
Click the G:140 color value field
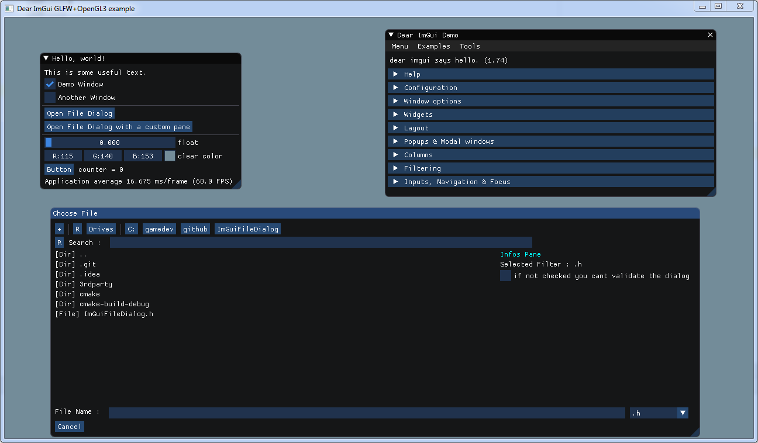click(103, 156)
